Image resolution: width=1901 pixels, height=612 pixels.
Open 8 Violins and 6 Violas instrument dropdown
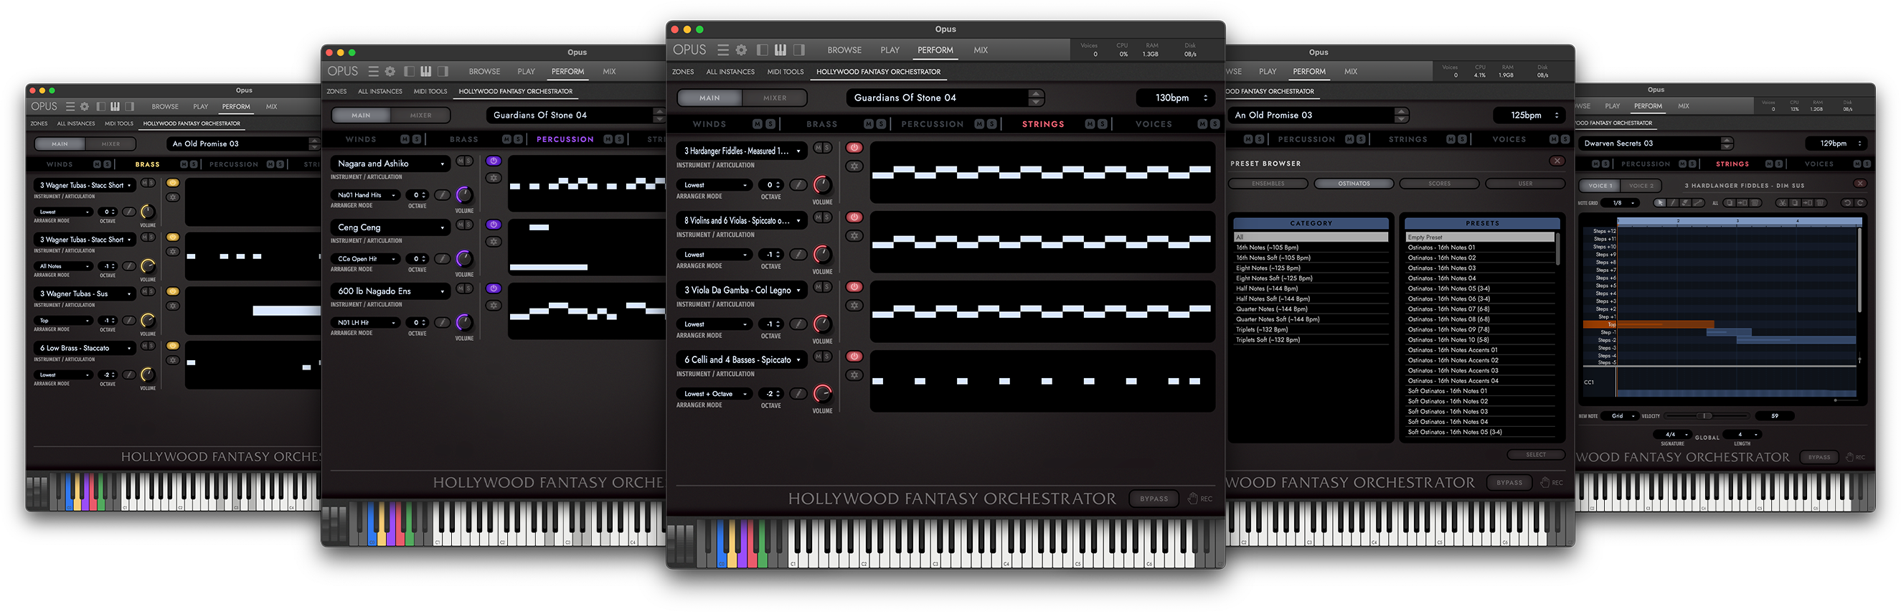click(742, 220)
